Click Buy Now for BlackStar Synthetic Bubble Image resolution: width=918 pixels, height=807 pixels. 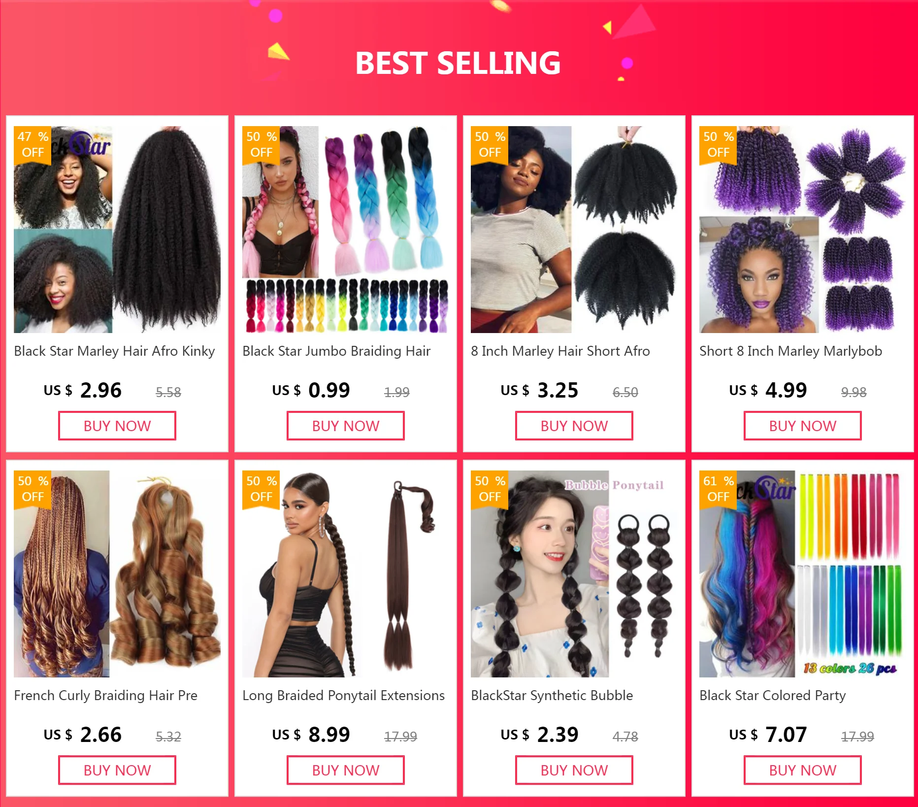point(574,770)
